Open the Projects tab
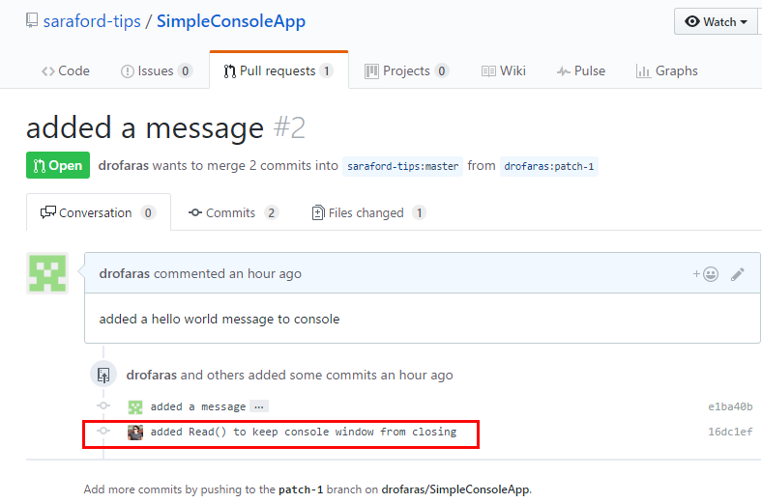The image size is (762, 503). point(406,70)
